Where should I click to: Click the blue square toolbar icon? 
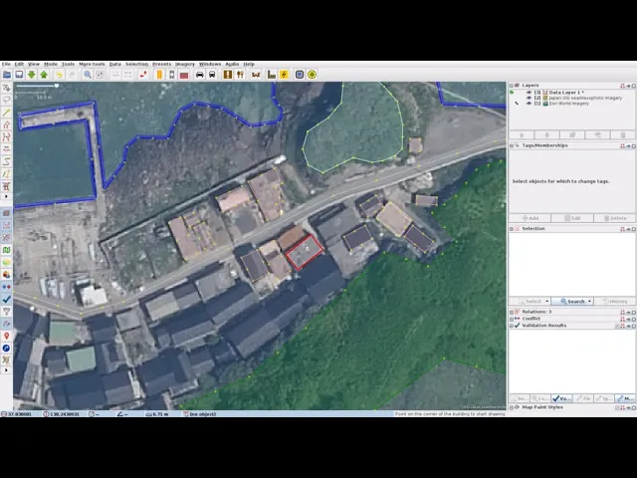pyautogui.click(x=300, y=75)
